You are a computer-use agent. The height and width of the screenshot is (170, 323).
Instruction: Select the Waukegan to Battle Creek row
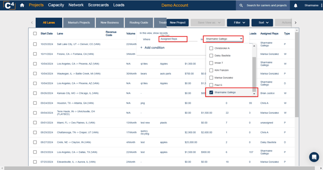click(35, 74)
